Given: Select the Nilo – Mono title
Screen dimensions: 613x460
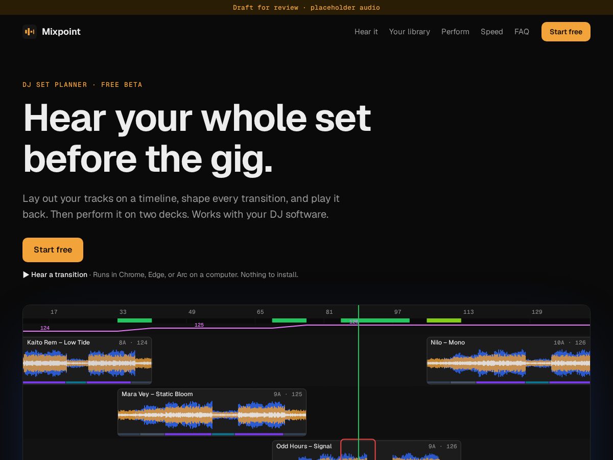Looking at the screenshot, I should click(447, 342).
